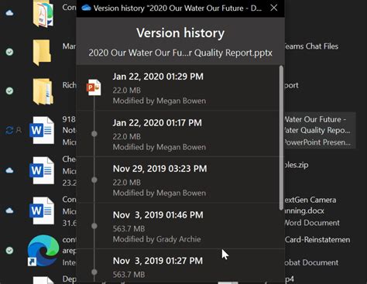Select the Jan 22, 2020 01:17 PM version
367x284 pixels.
[178, 134]
